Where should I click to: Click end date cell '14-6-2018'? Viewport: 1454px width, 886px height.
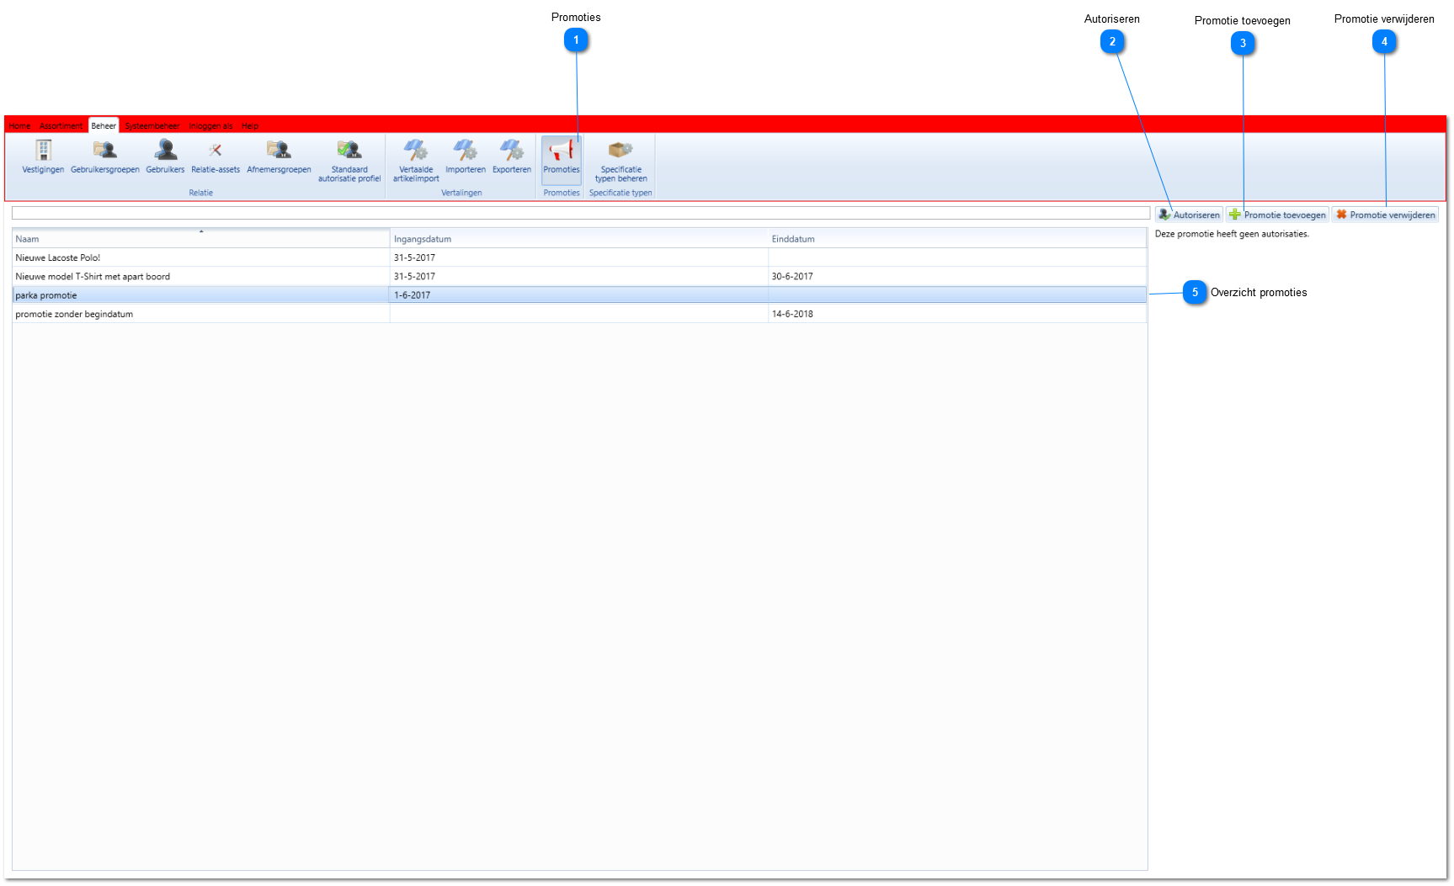pyautogui.click(x=957, y=314)
